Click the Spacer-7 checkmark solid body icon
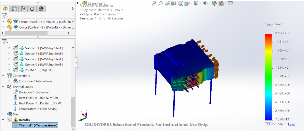305x131 pixels. coord(16,53)
